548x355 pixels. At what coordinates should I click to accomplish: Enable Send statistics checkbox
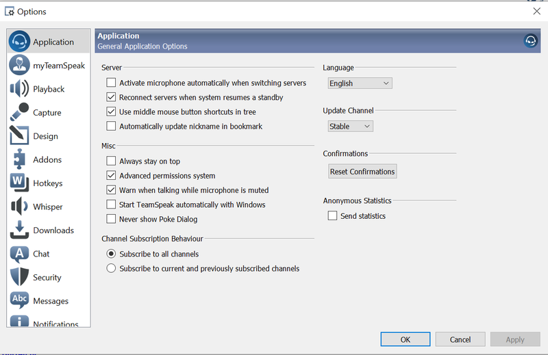pos(332,215)
